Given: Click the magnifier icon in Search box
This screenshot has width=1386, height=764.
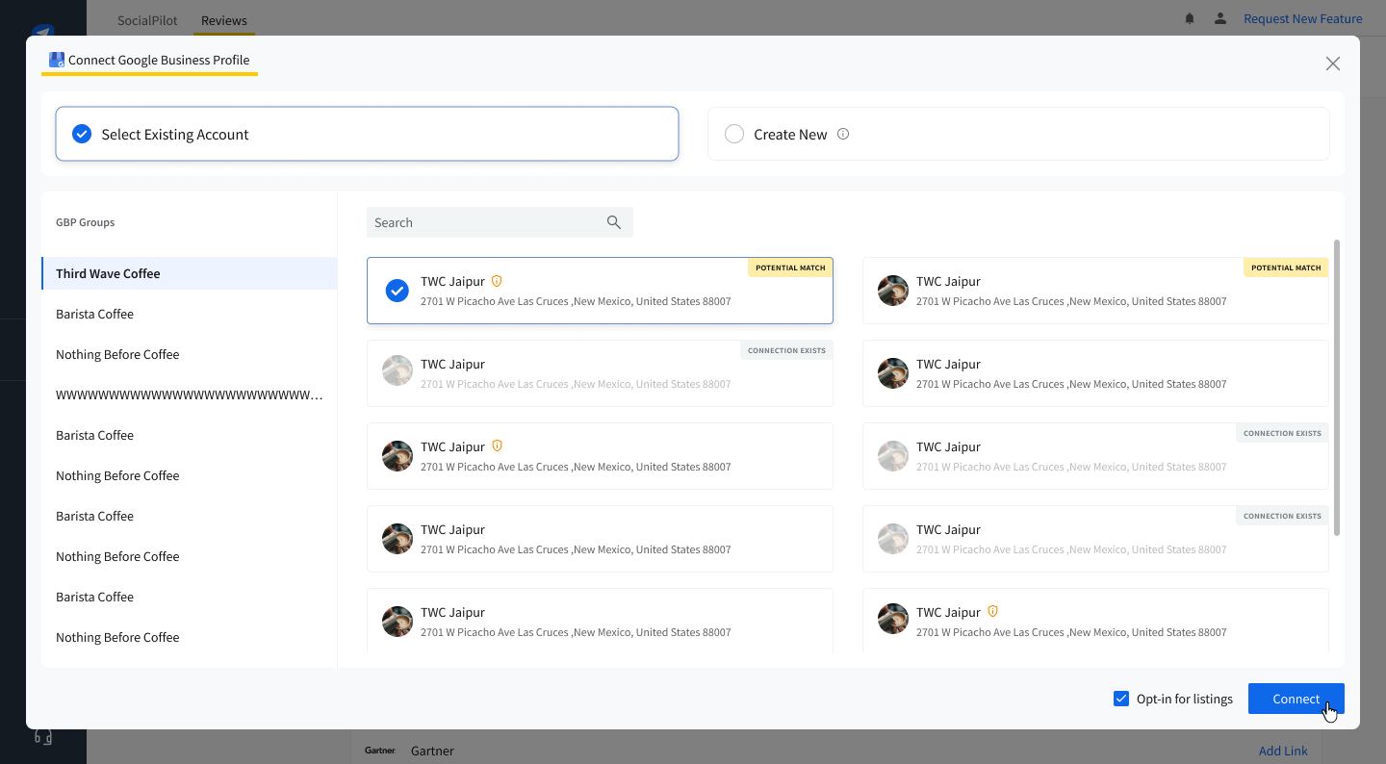Looking at the screenshot, I should (x=614, y=222).
